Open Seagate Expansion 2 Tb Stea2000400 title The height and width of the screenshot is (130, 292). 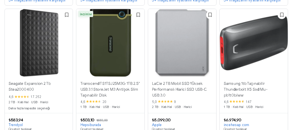pos(30,86)
